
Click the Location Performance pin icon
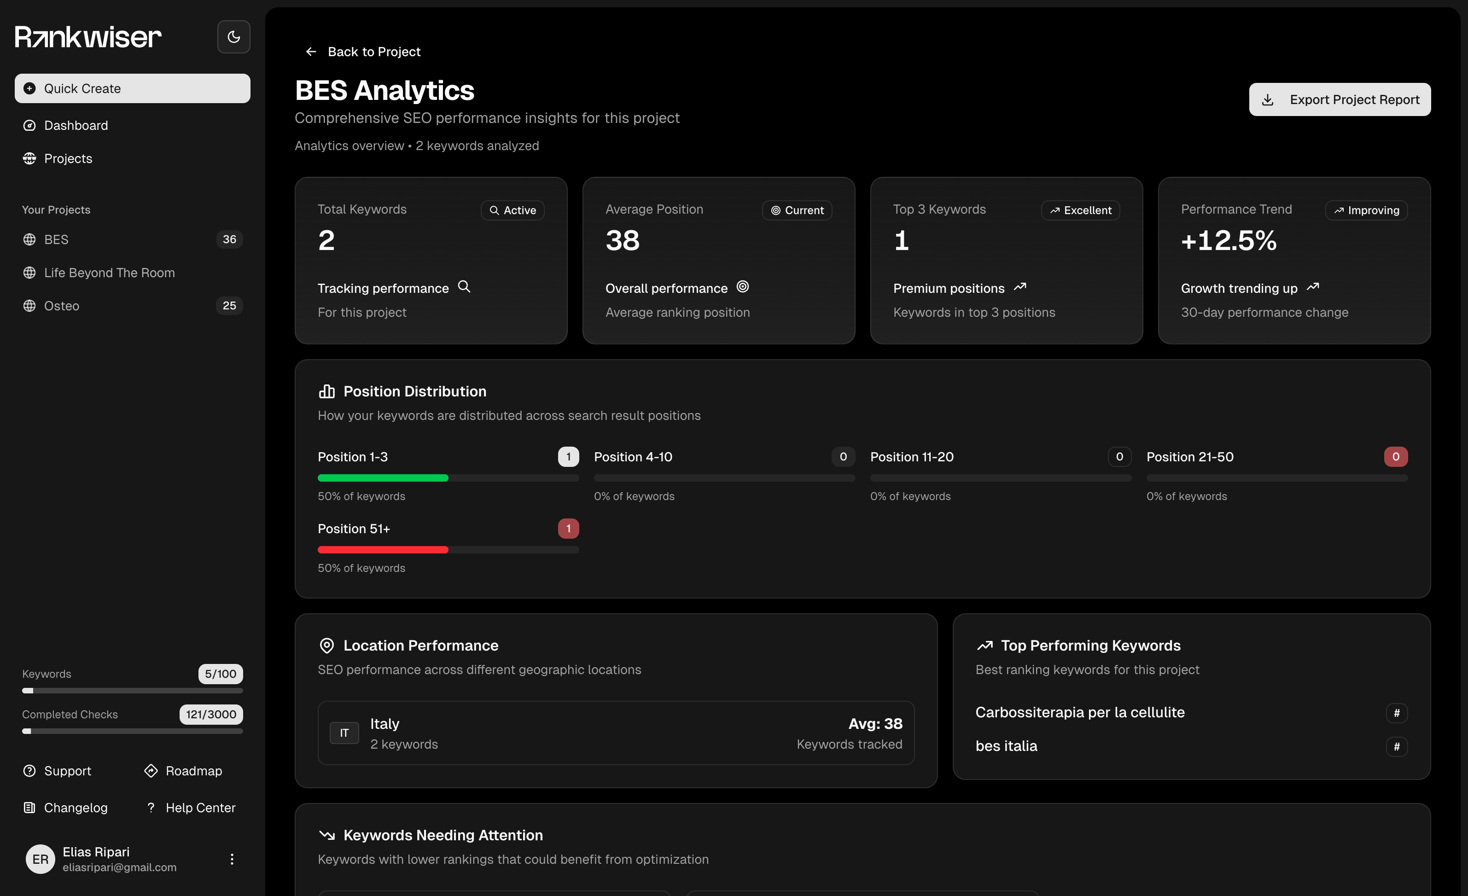[x=326, y=646]
